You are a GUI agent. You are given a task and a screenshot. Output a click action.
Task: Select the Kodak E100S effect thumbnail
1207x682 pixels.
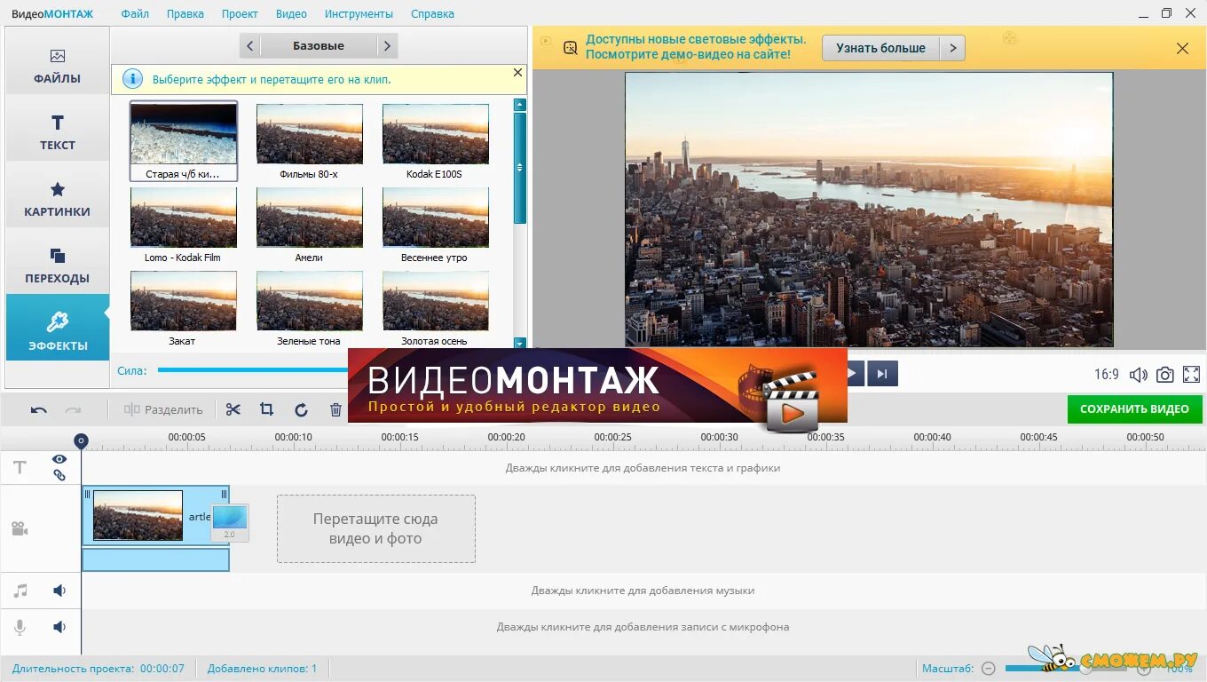(435, 133)
